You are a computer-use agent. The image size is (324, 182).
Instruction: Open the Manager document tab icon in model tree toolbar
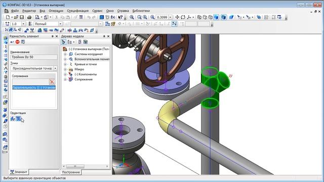coord(80,42)
